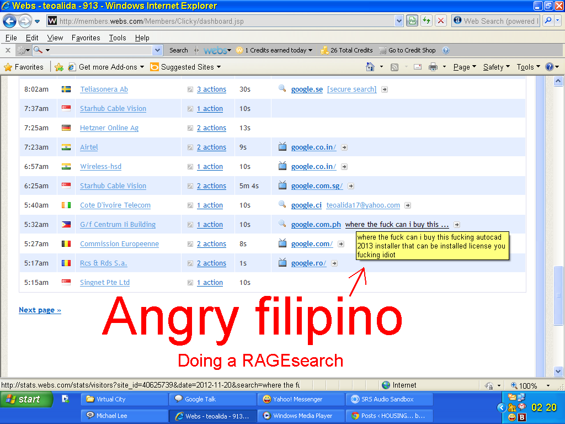Open the Safety menu dropdown

click(497, 67)
